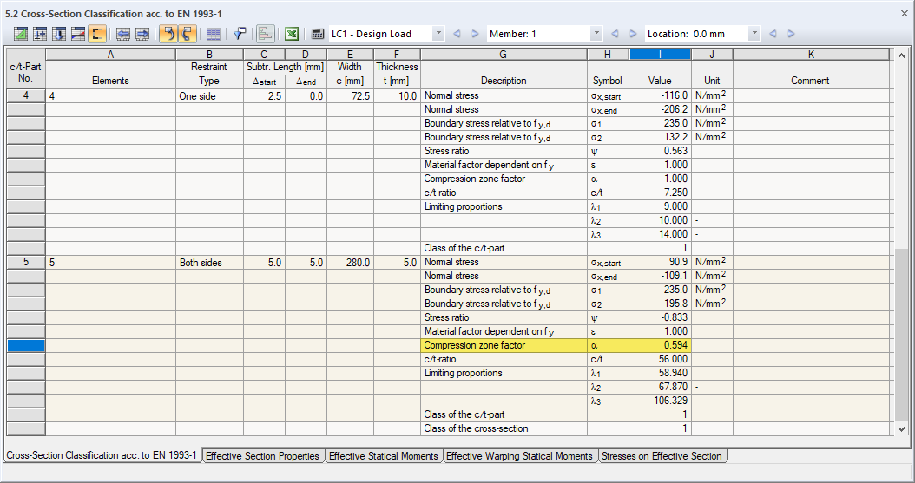The height and width of the screenshot is (483, 915).
Task: Click the value cell -116.0
Action: [x=660, y=95]
